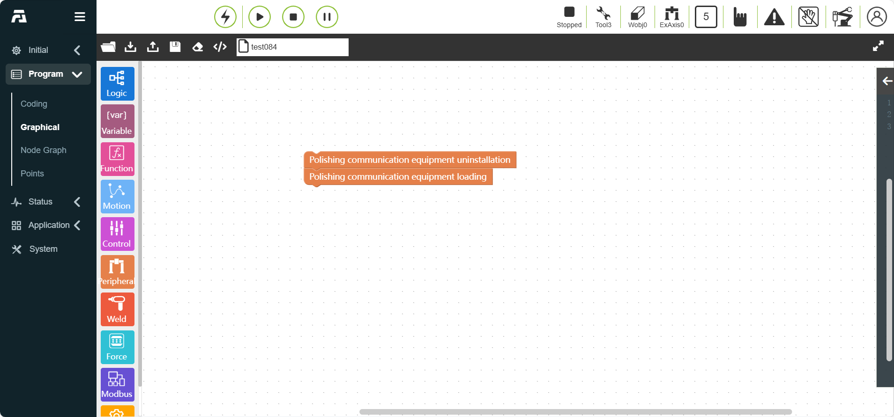This screenshot has height=417, width=894.
Task: Click the eraser clear-workspace icon
Action: 198,47
